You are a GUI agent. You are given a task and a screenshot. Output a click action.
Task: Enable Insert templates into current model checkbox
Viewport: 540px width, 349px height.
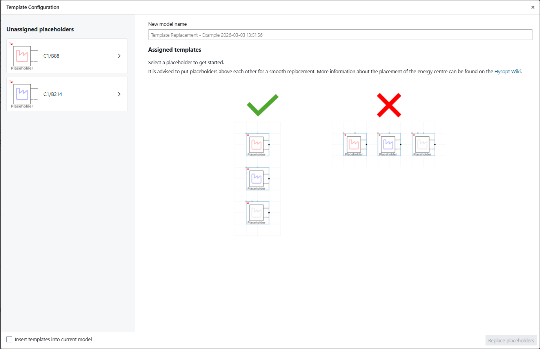[x=9, y=340]
